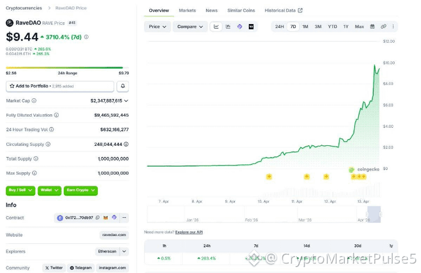Go to Cryptocurrencies breadcrumb
Screen dimensions: 421x273
pos(23,8)
